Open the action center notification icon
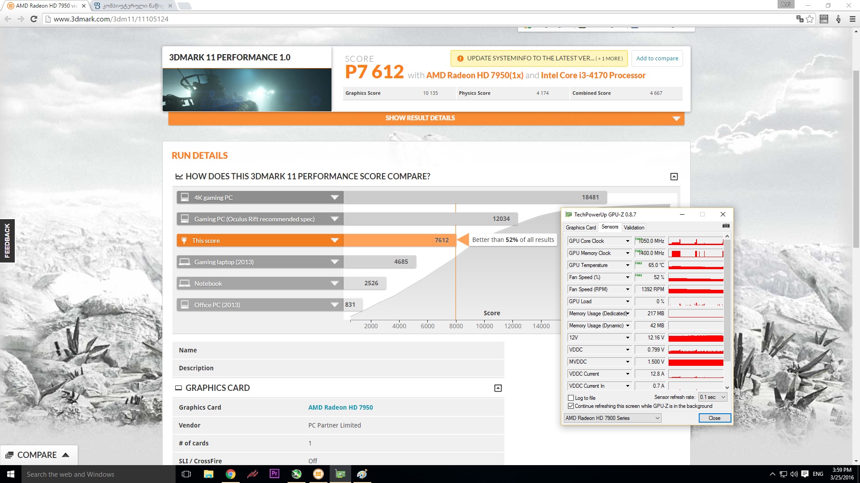The width and height of the screenshot is (860, 483). click(x=804, y=474)
